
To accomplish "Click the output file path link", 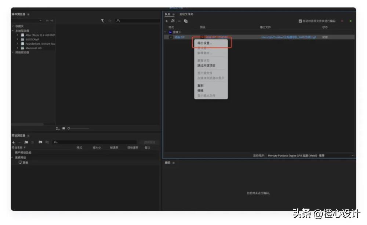I will pyautogui.click(x=288, y=37).
